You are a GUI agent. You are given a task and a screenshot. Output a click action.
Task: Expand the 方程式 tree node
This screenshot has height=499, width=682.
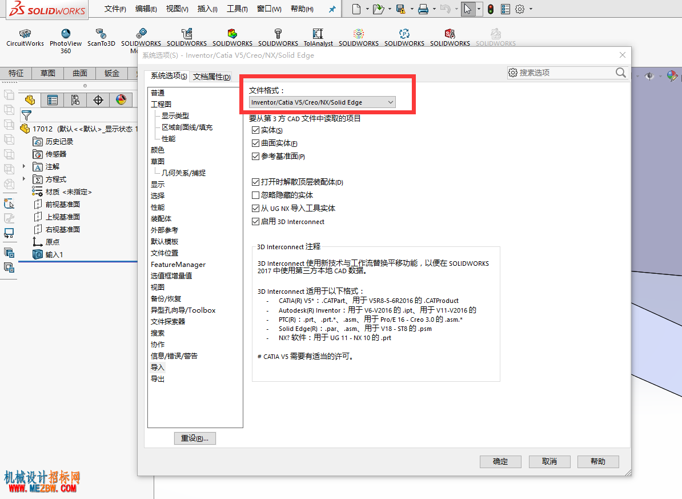[x=24, y=179]
